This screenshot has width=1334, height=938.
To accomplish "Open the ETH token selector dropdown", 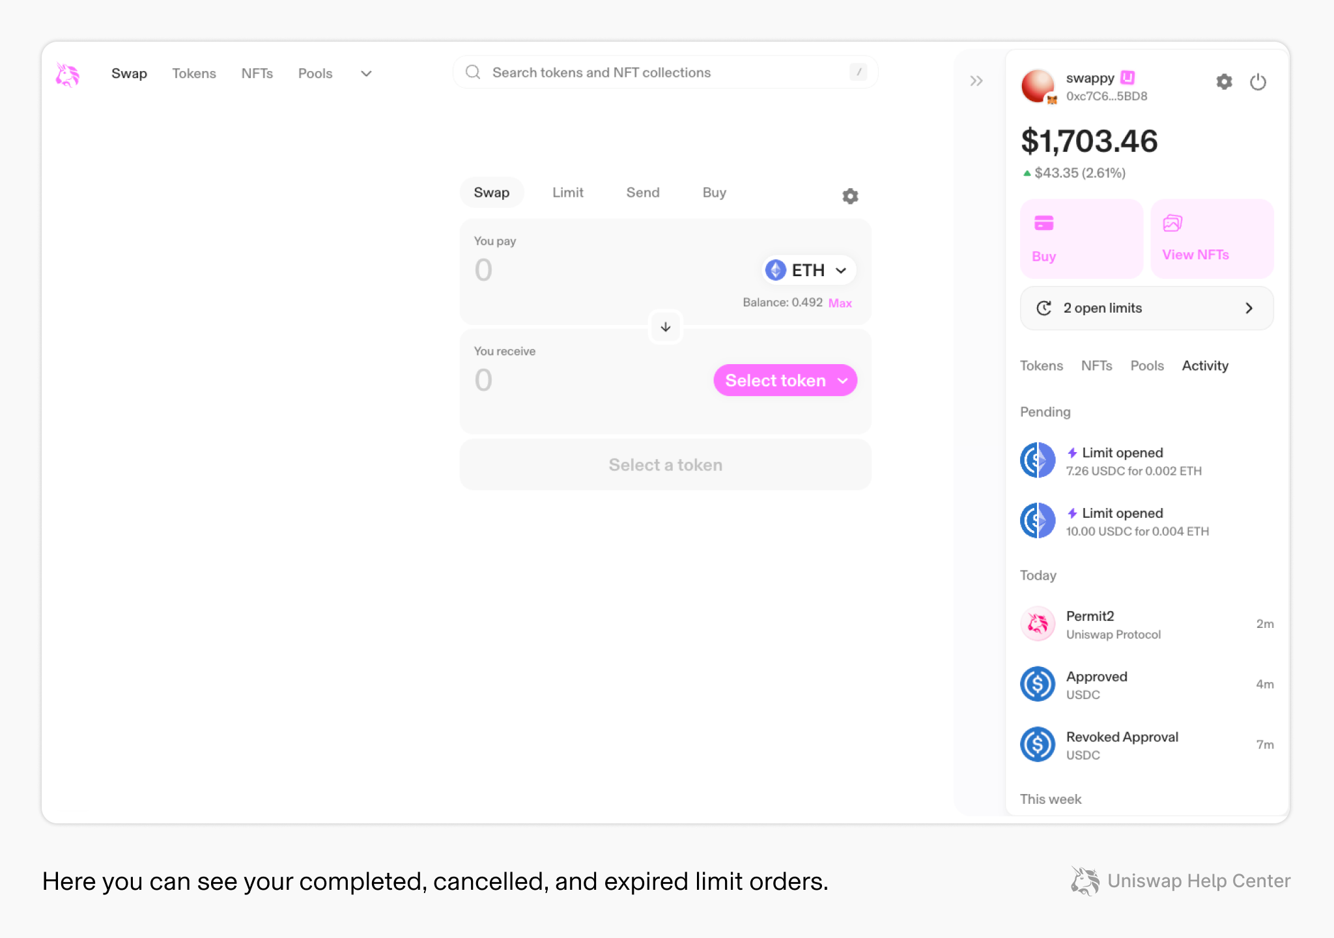I will (808, 270).
